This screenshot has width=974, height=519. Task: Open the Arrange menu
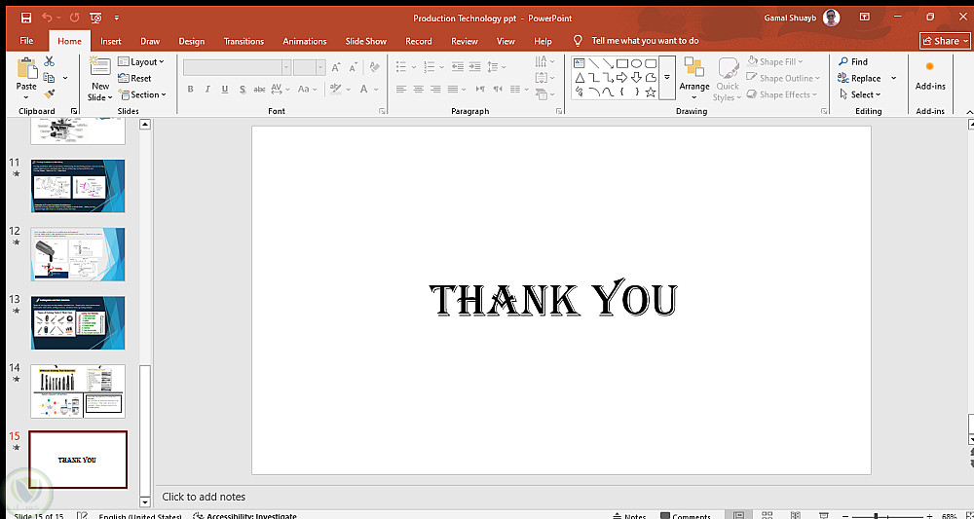tap(693, 78)
